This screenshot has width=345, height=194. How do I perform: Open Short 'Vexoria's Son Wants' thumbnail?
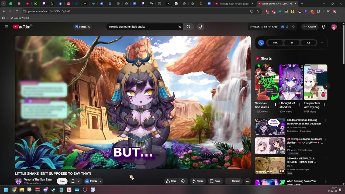(267, 82)
